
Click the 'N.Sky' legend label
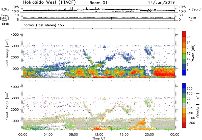[5, 9]
